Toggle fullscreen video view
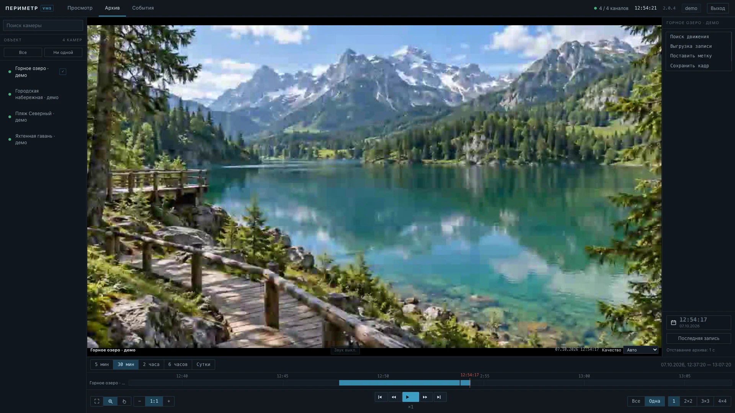Viewport: 735px width, 413px height. (97, 401)
